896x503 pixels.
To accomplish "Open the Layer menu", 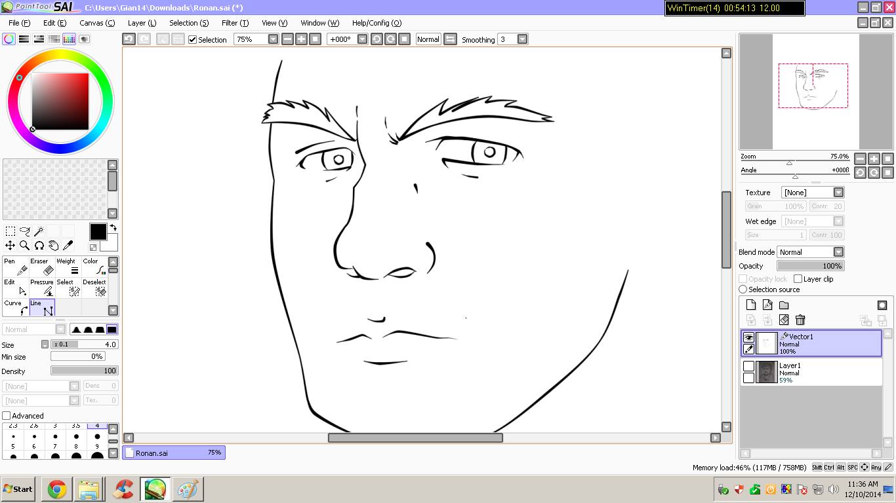I will 142,23.
